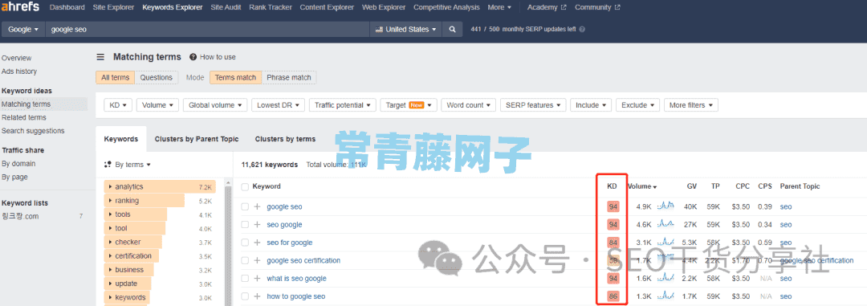Open the Google search engine dropdown

click(23, 30)
